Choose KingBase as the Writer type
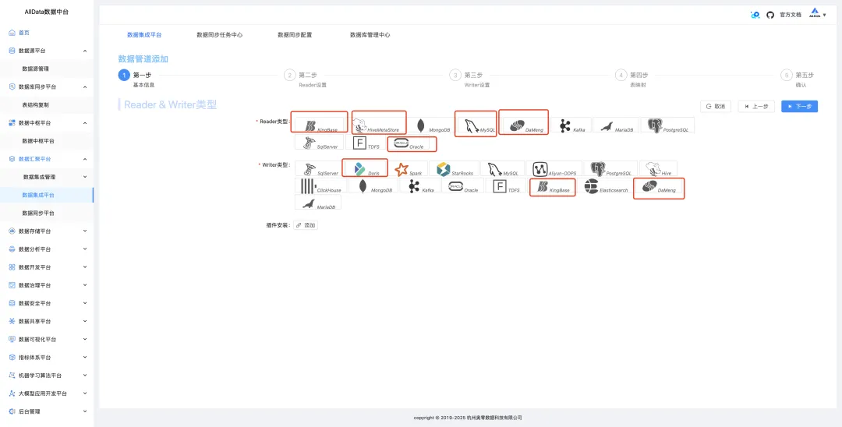 pos(553,187)
